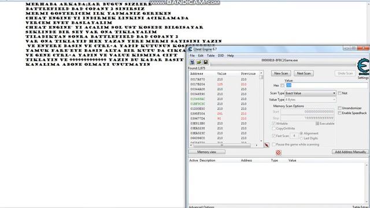Click the Stop address field
This screenshot has width=370, height=208.
tap(307, 118)
